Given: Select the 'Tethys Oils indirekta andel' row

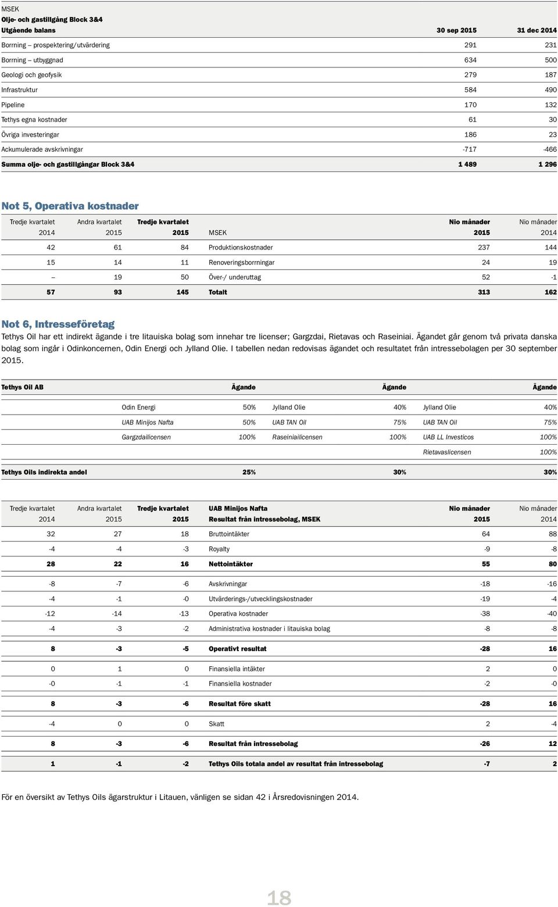Looking at the screenshot, I should [x=279, y=473].
